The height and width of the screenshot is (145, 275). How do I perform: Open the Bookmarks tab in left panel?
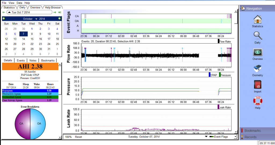pos(48,60)
